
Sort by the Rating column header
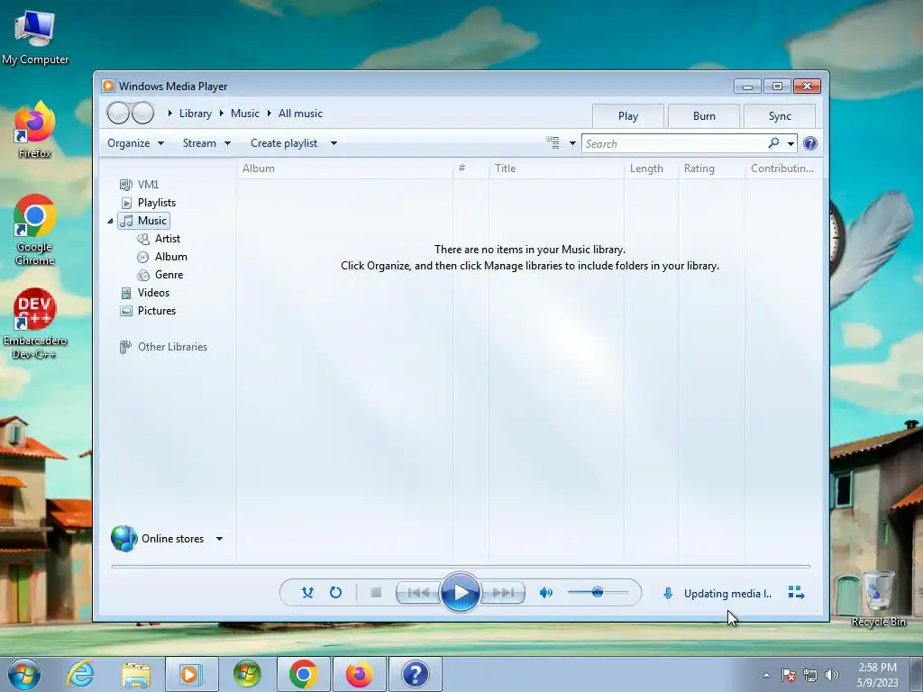tap(712, 168)
